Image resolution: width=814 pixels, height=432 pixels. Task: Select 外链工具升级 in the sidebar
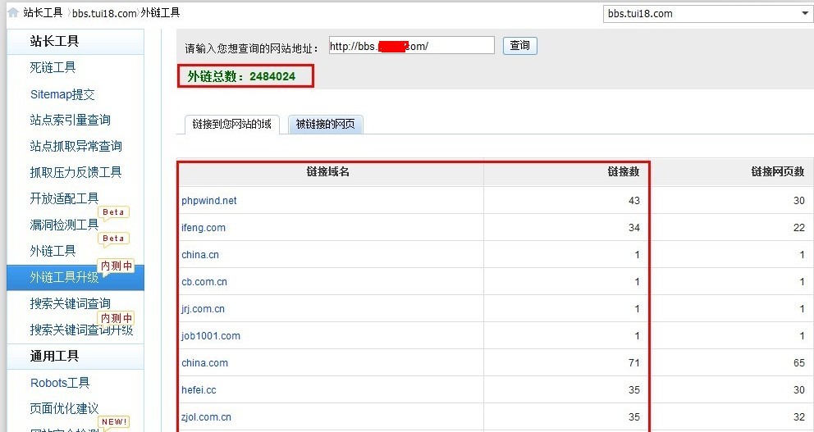click(64, 277)
